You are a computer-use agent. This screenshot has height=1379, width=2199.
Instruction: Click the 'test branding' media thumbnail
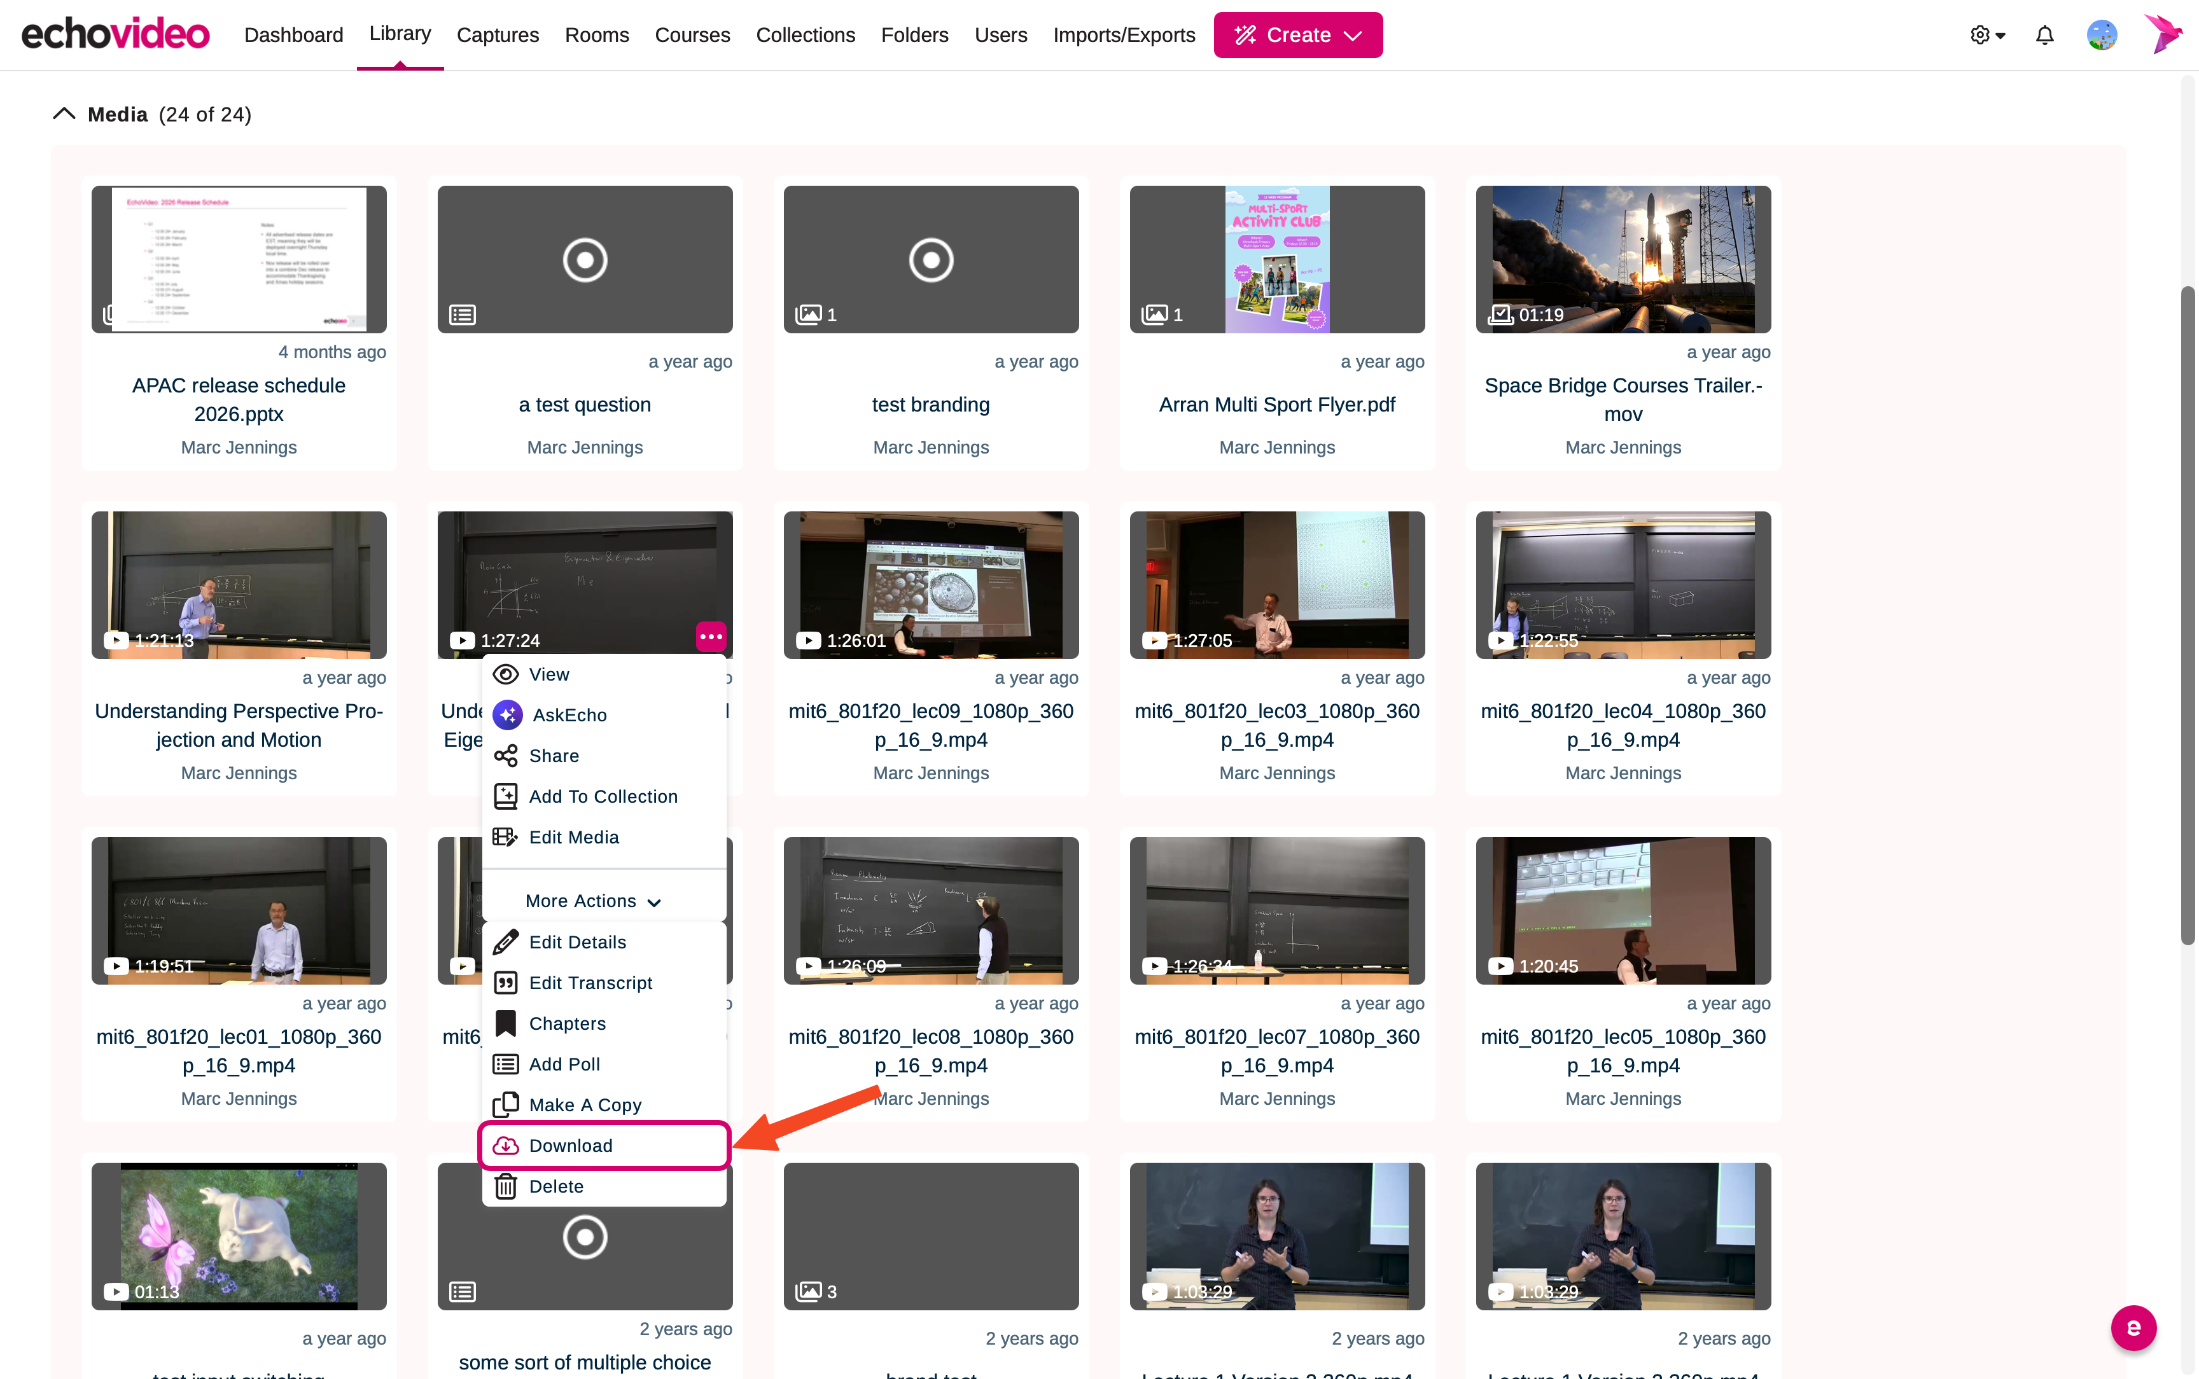[930, 259]
